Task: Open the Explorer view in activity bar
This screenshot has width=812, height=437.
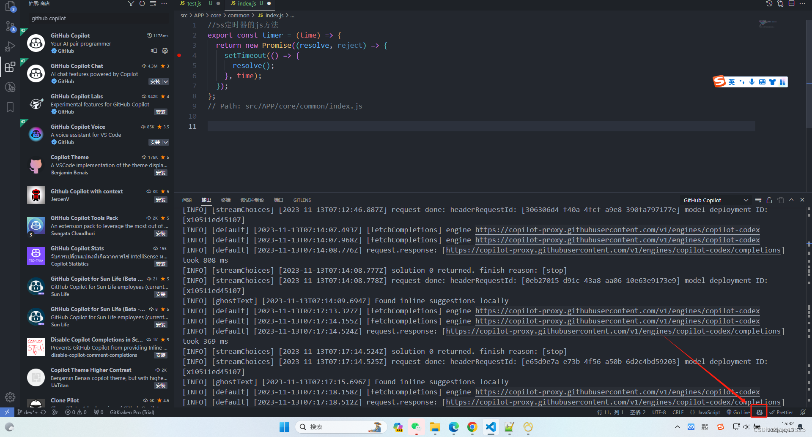Action: tap(10, 6)
